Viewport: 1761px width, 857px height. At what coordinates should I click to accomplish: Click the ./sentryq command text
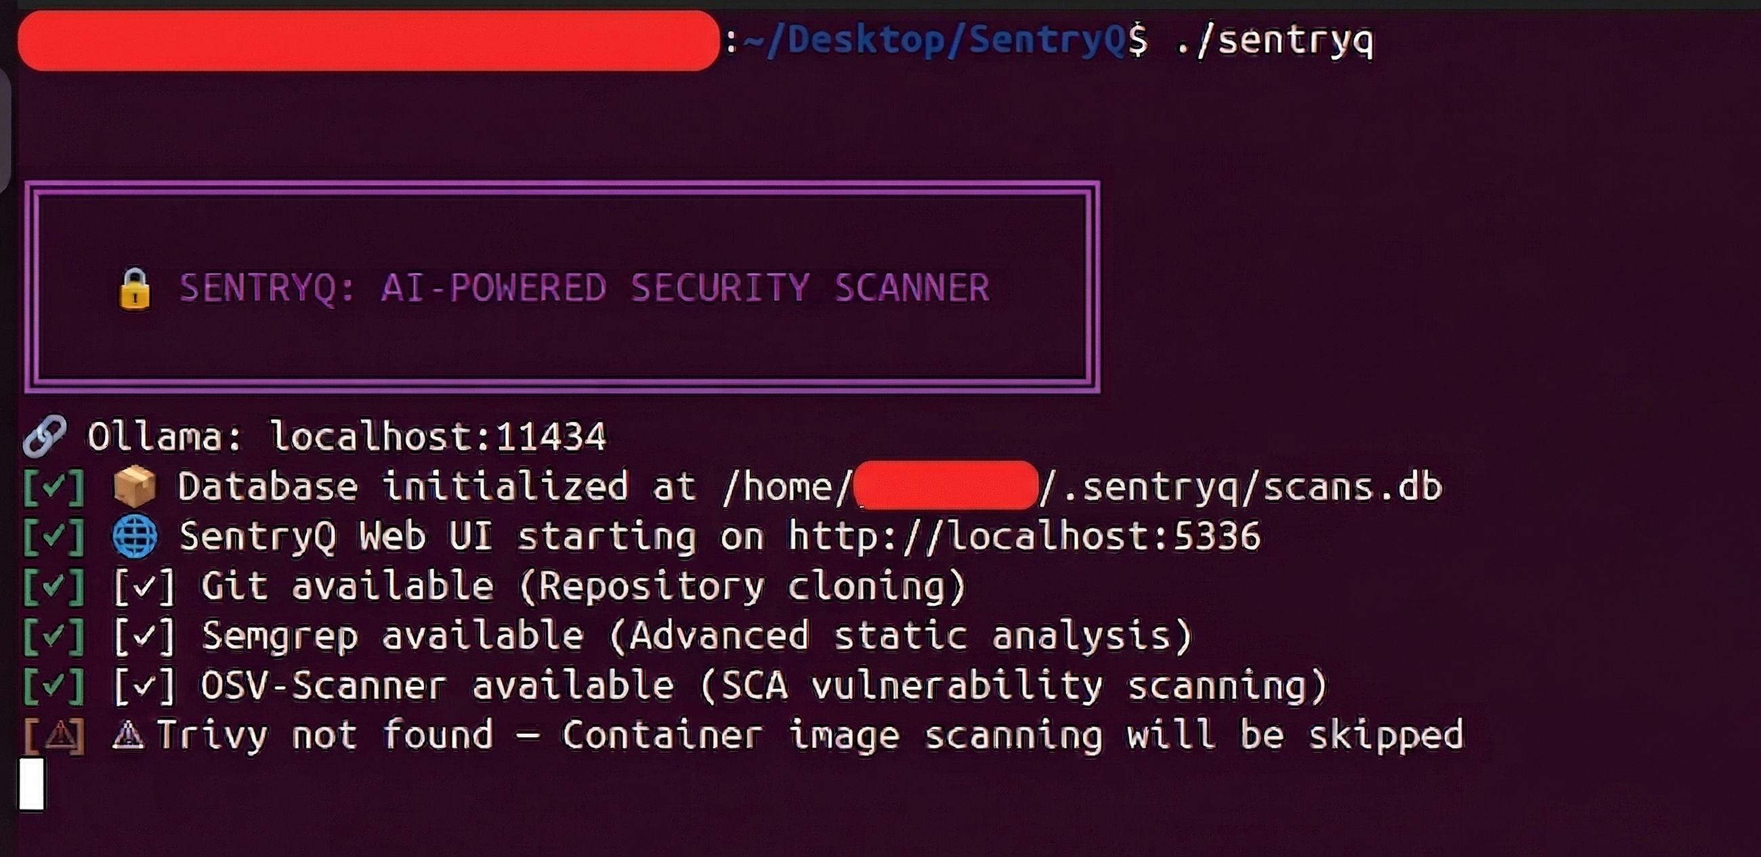pos(1274,41)
